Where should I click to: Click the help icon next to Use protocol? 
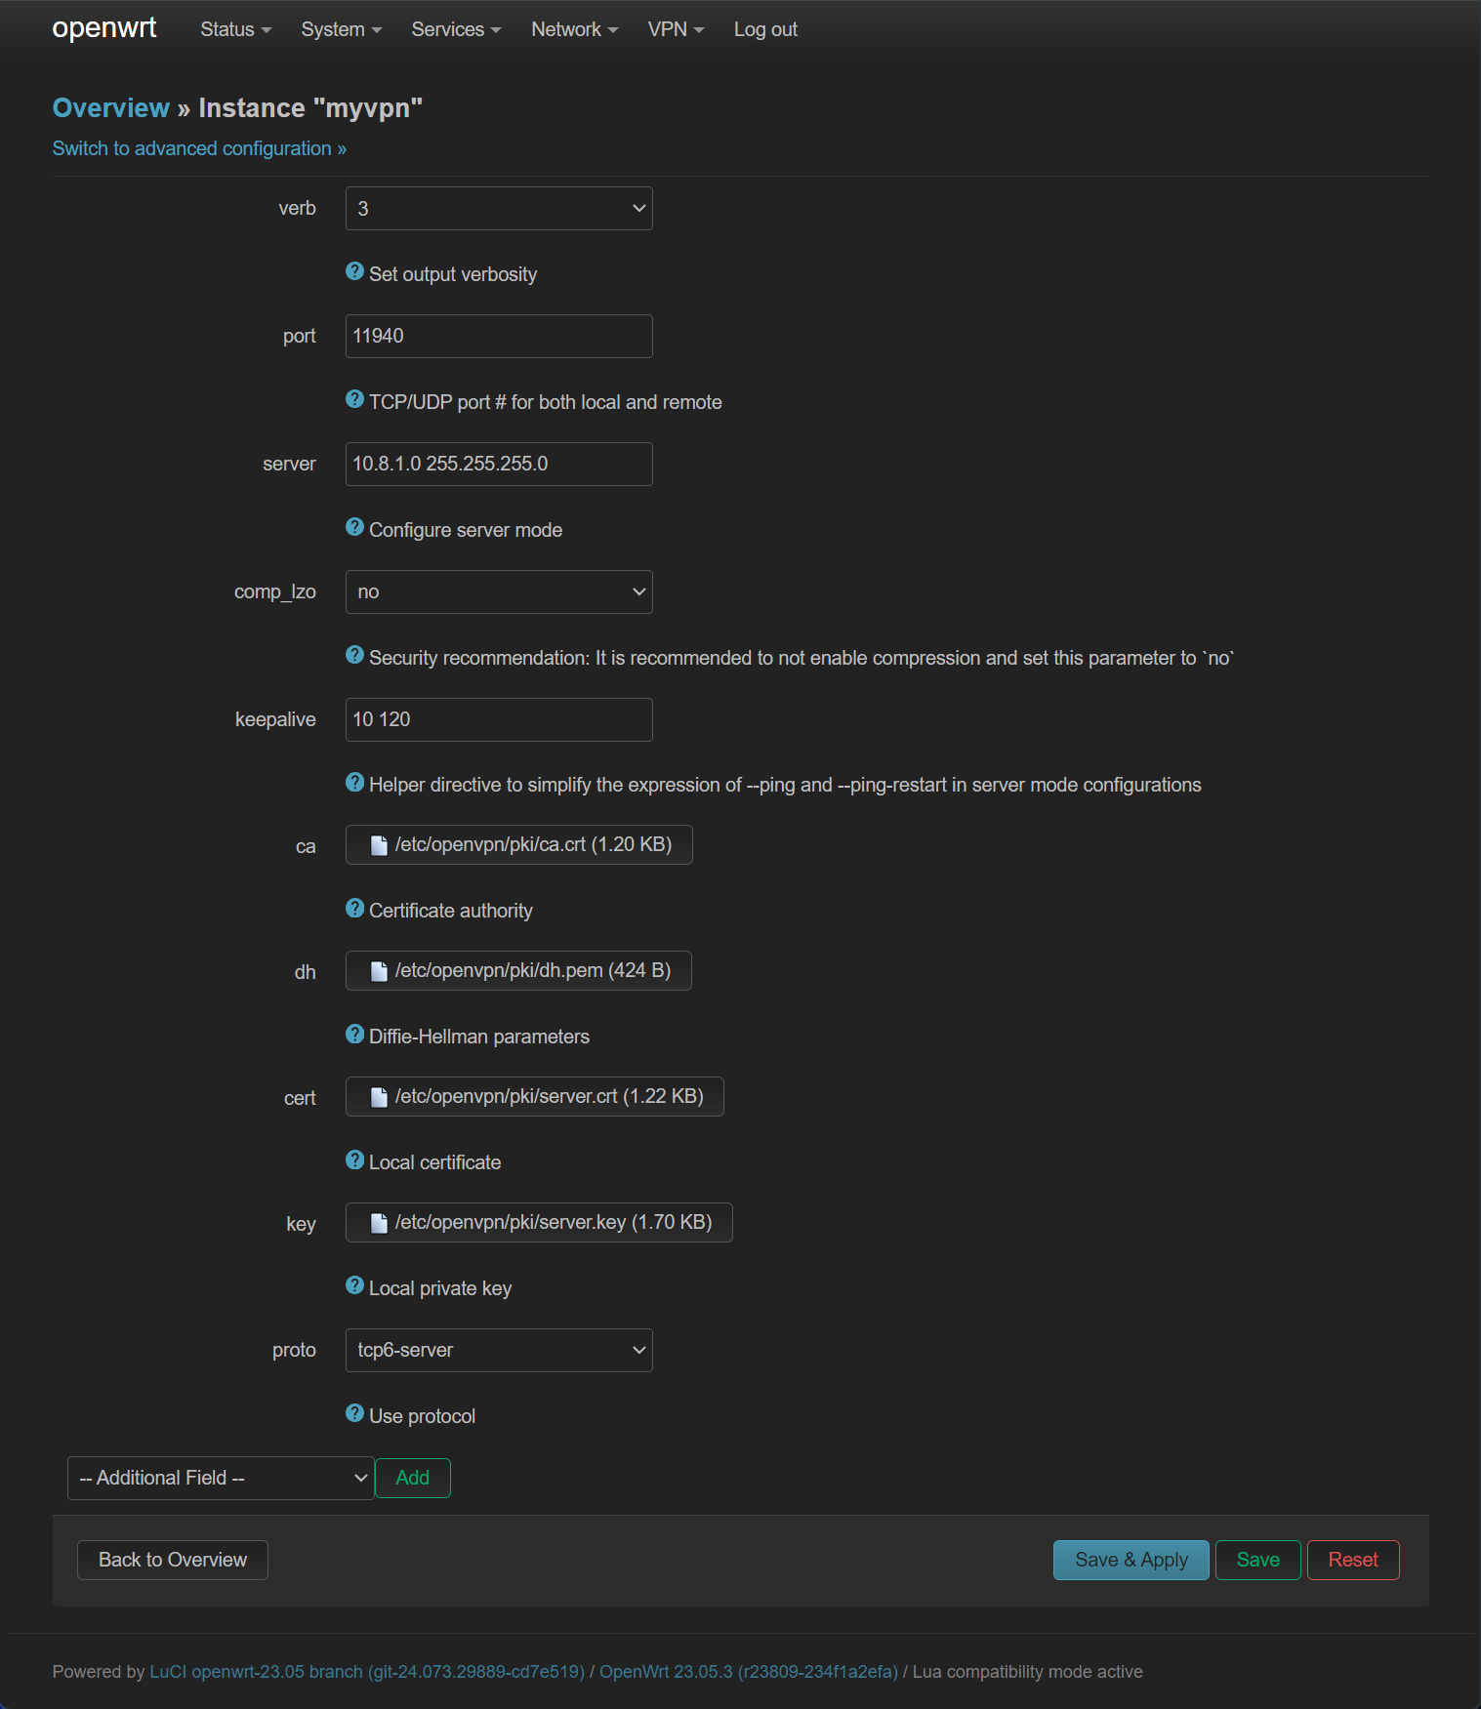[x=354, y=1414]
